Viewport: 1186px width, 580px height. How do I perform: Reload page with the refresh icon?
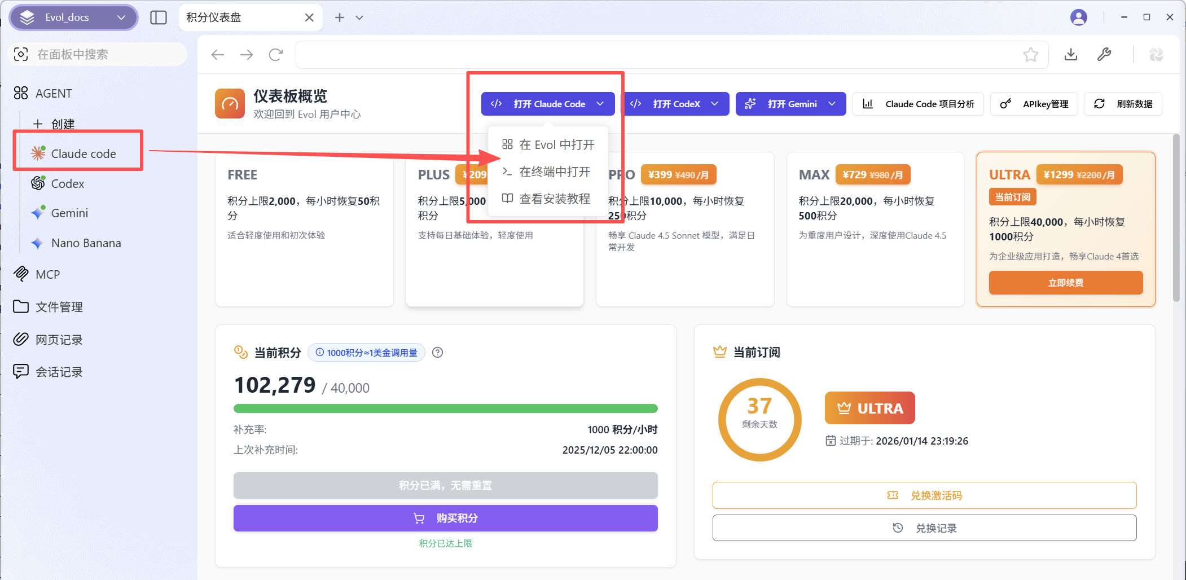[276, 55]
